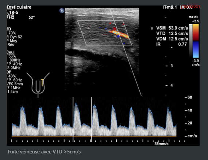This screenshot has height=160, width=208.
Task: Click the white color Doppler box outline
Action: (104, 33)
